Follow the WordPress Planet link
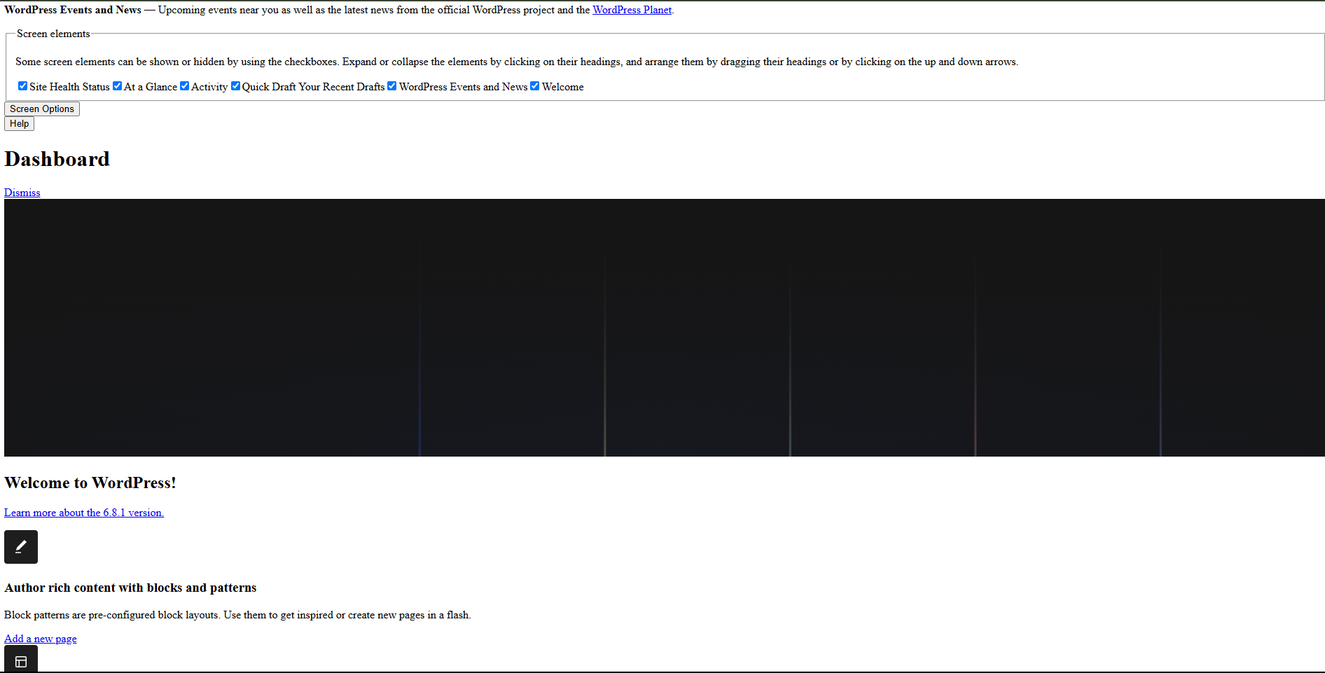 click(x=632, y=10)
